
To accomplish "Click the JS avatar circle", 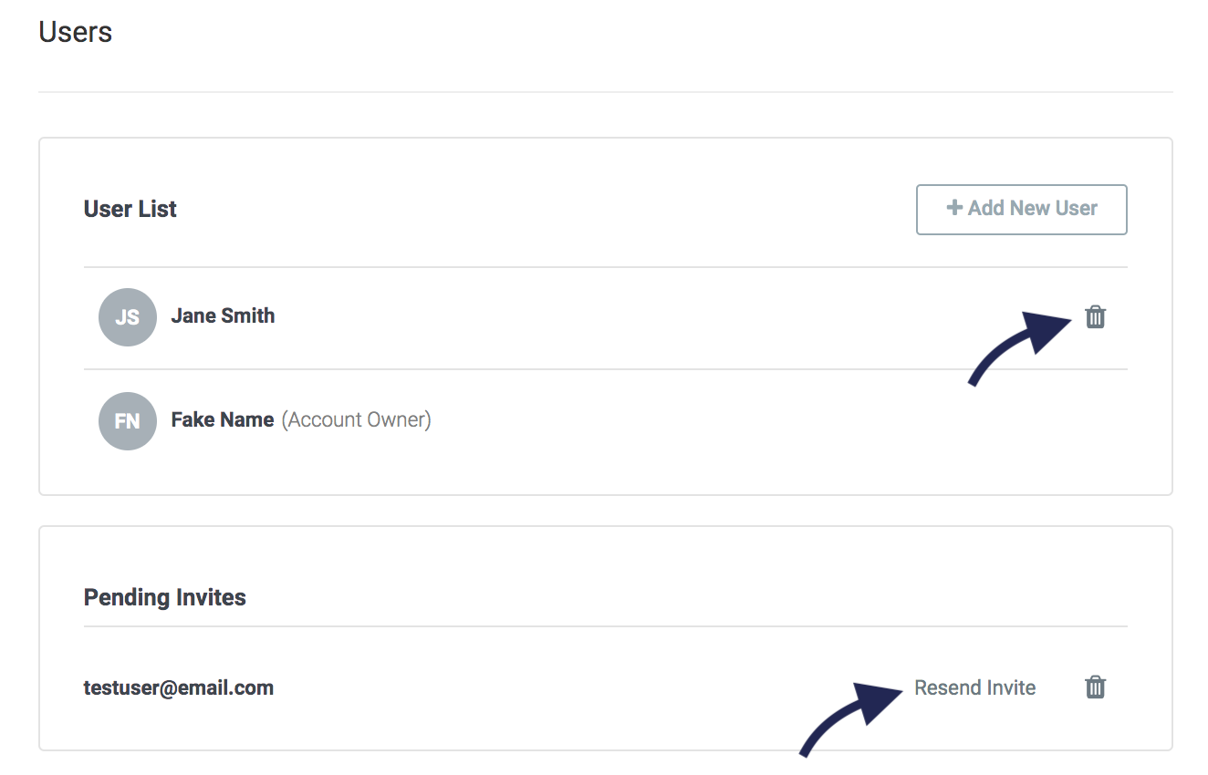I will (128, 317).
